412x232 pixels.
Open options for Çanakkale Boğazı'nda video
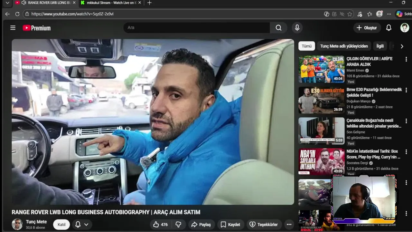pyautogui.click(x=406, y=121)
